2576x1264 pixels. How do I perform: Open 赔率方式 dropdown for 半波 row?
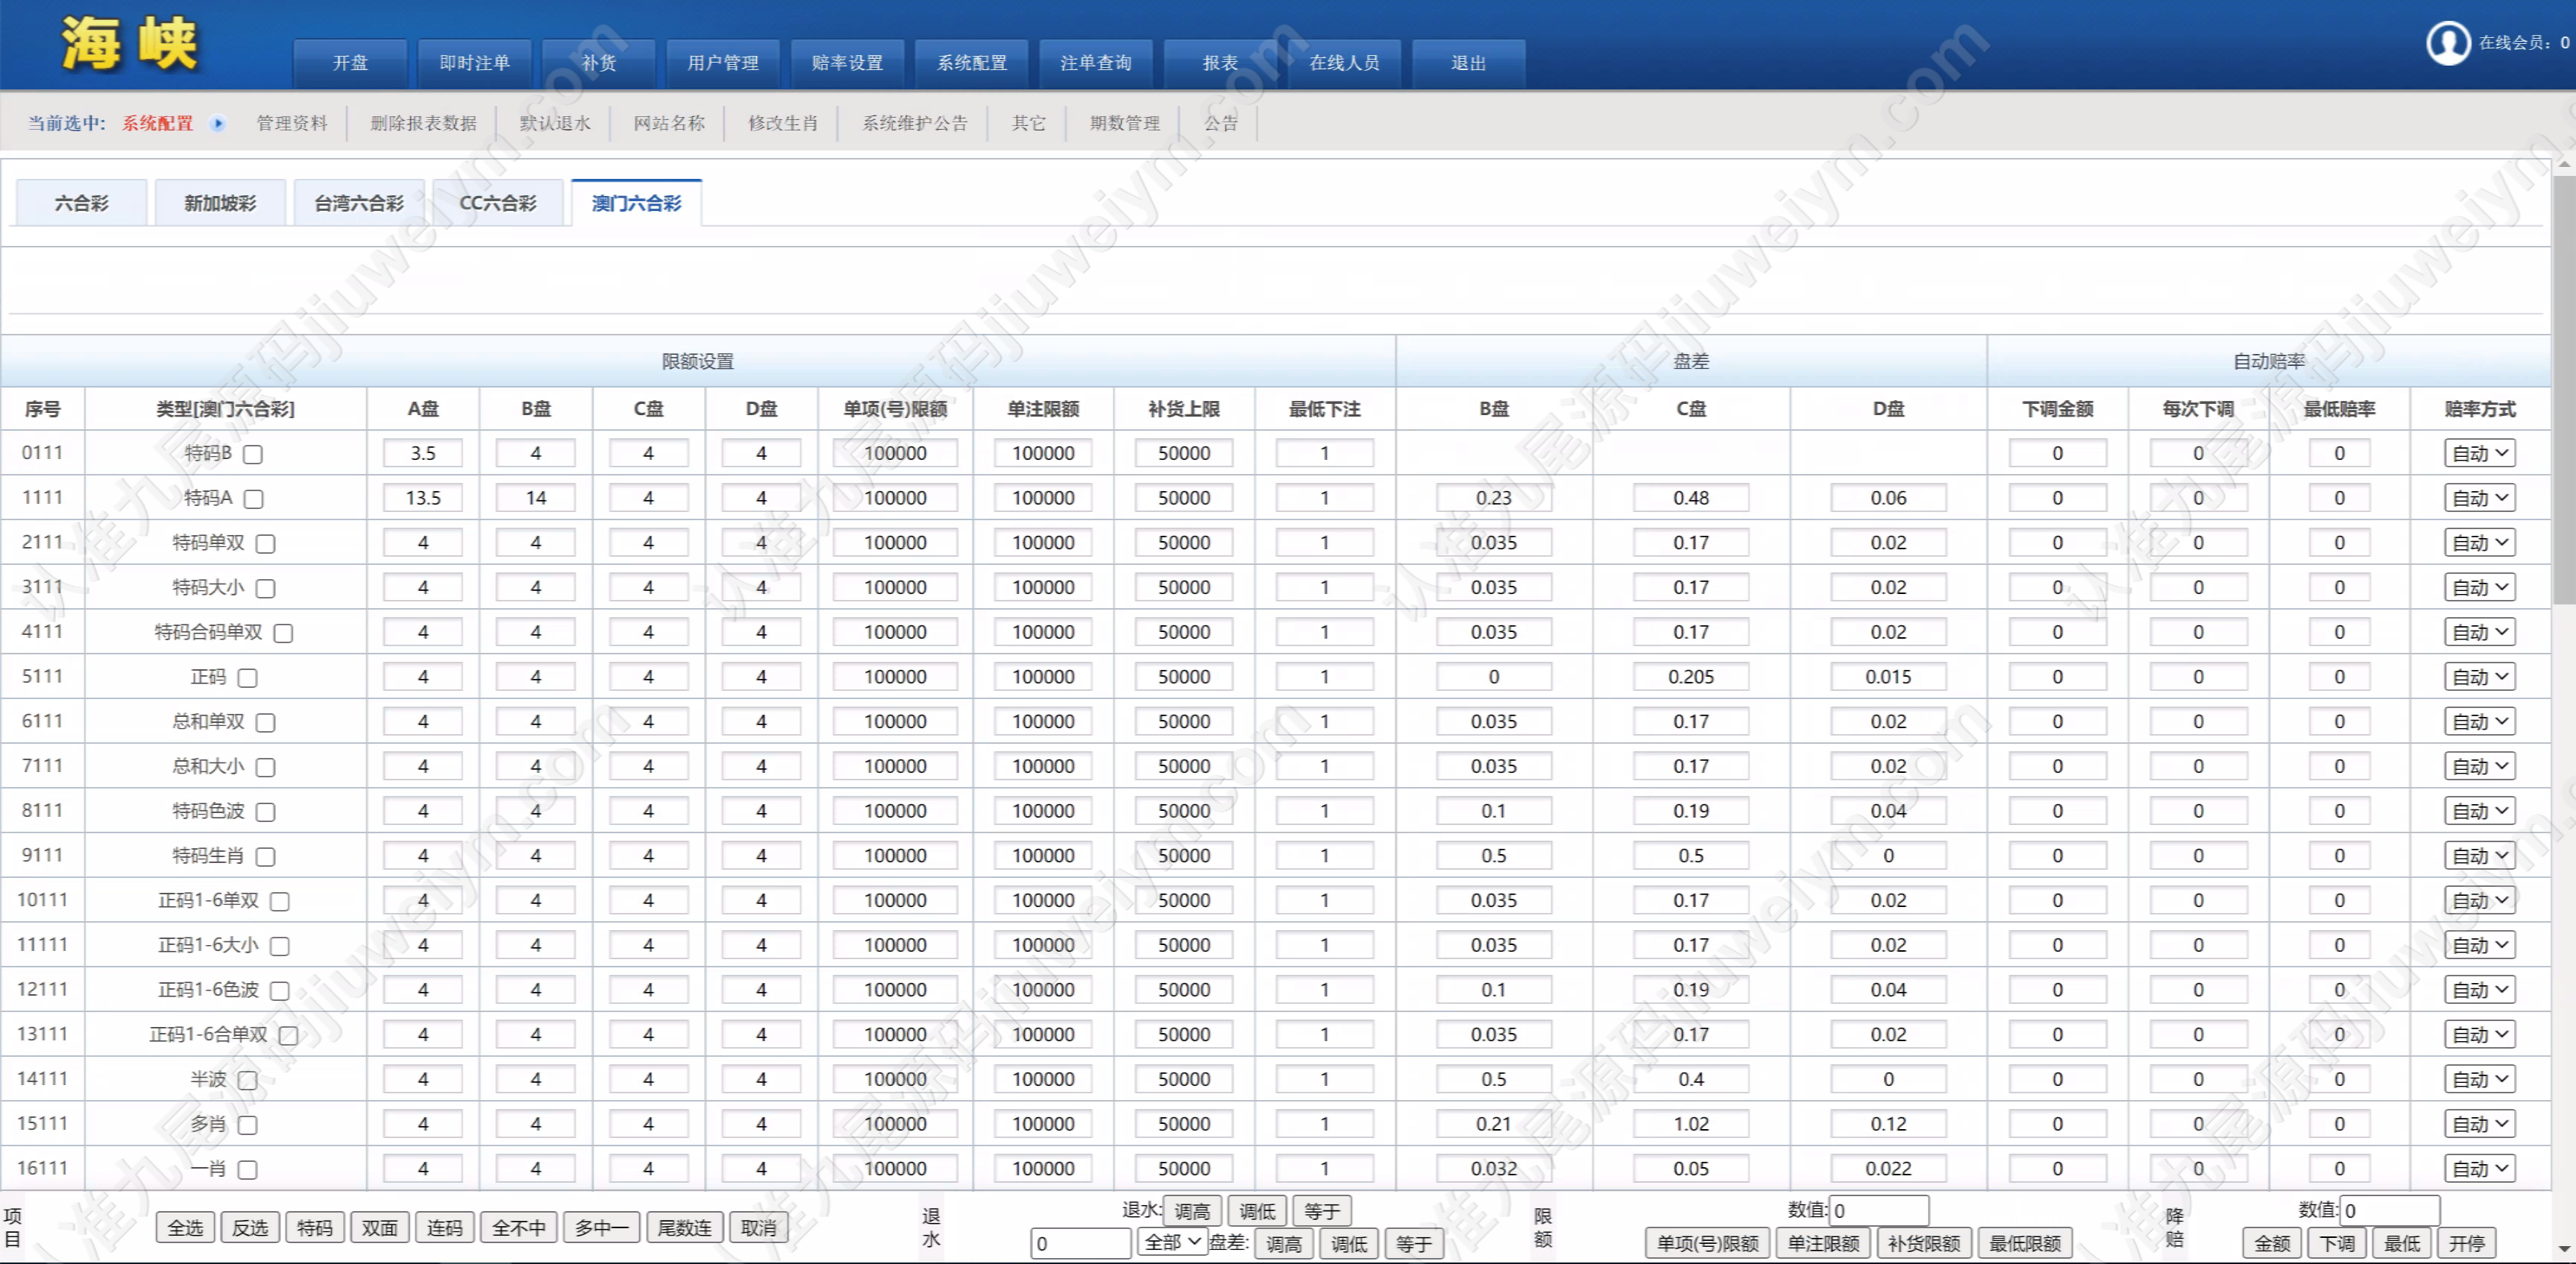point(2479,1080)
